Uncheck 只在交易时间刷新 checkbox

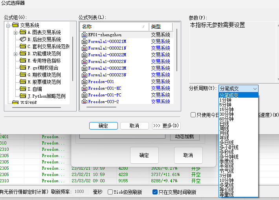coord(155,192)
